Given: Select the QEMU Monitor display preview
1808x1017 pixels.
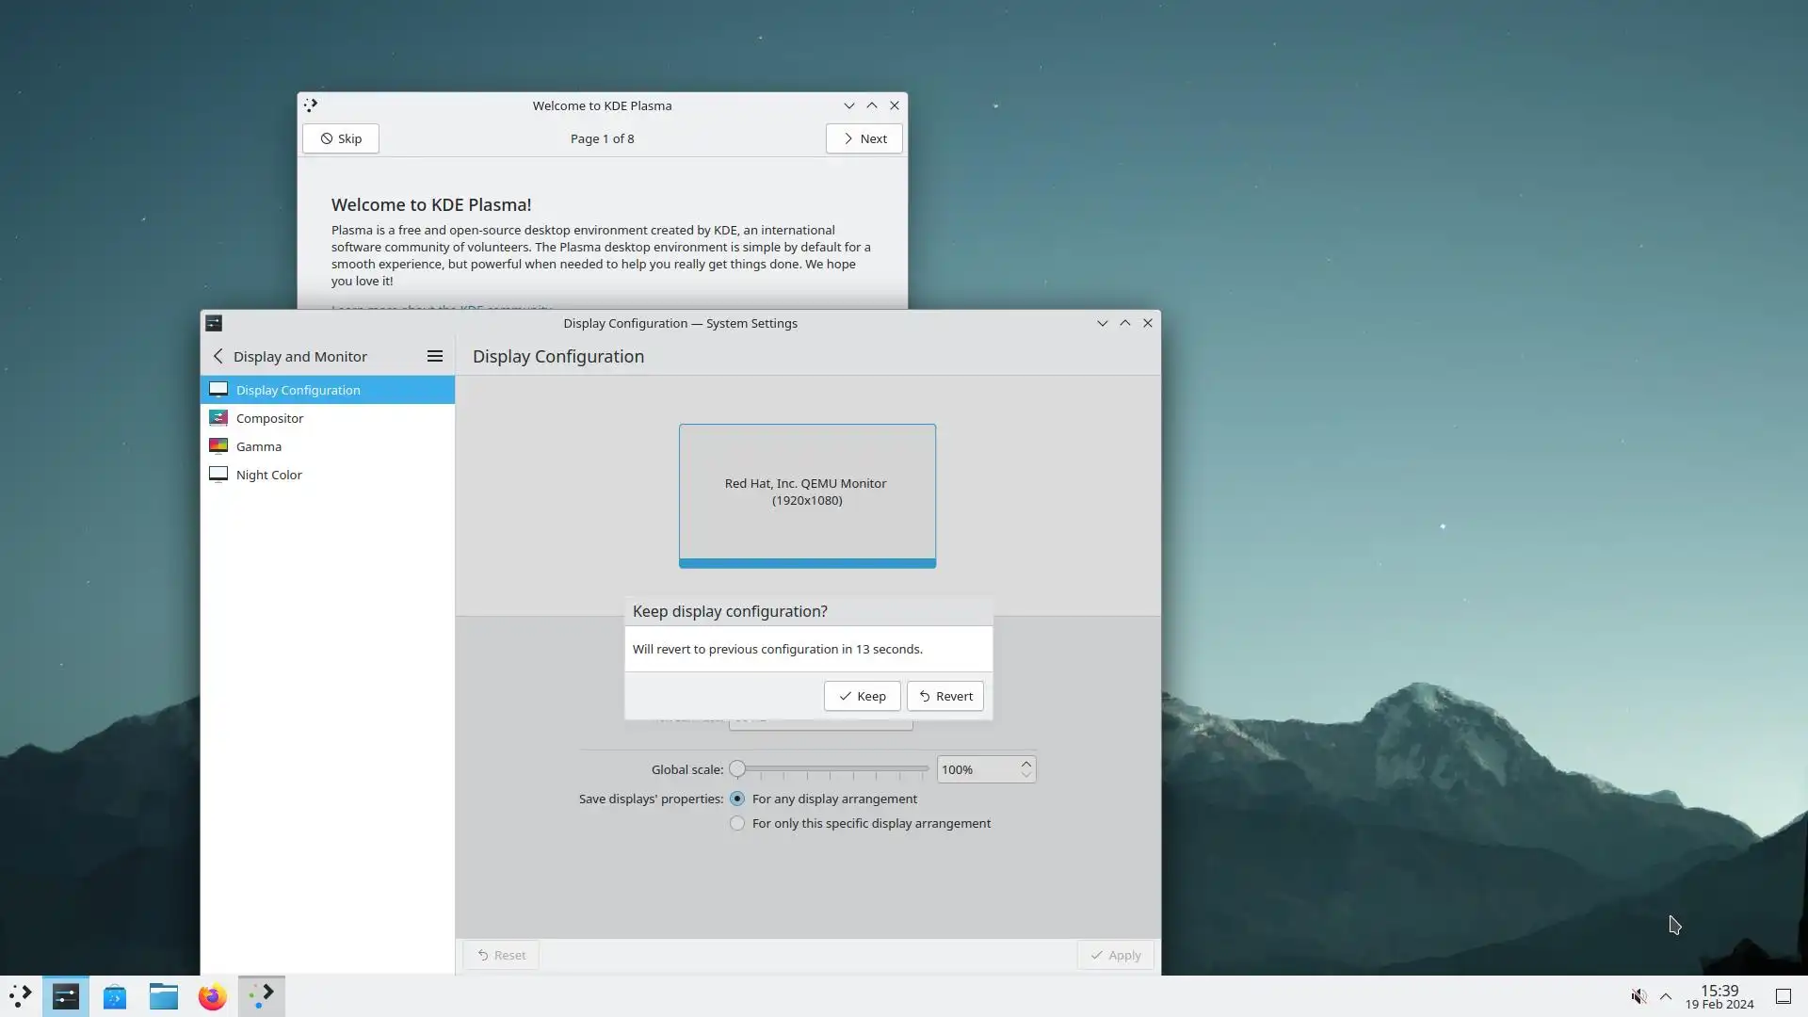Looking at the screenshot, I should tap(807, 493).
